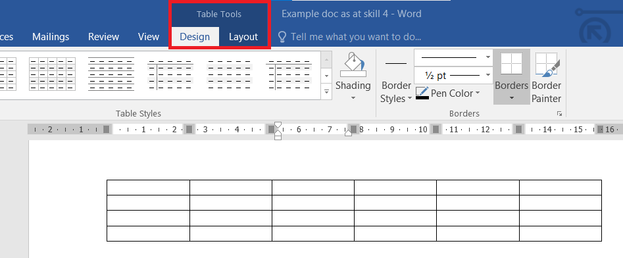Expand the Pen Color dropdown arrow
This screenshot has height=258, width=623.
point(478,93)
